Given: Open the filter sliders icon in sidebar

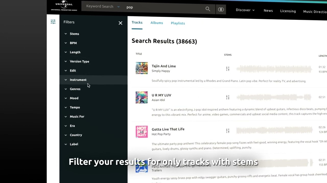Looking at the screenshot, I should click(x=53, y=22).
